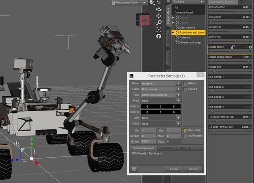The width and height of the screenshot is (254, 183).
Task: Switch to the Keys tab
Action: coord(183,148)
